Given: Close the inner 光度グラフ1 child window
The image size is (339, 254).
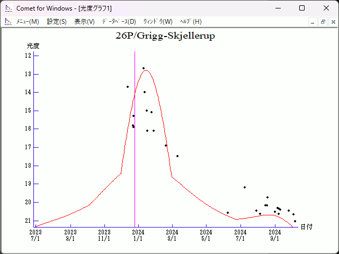Looking at the screenshot, I should [333, 22].
